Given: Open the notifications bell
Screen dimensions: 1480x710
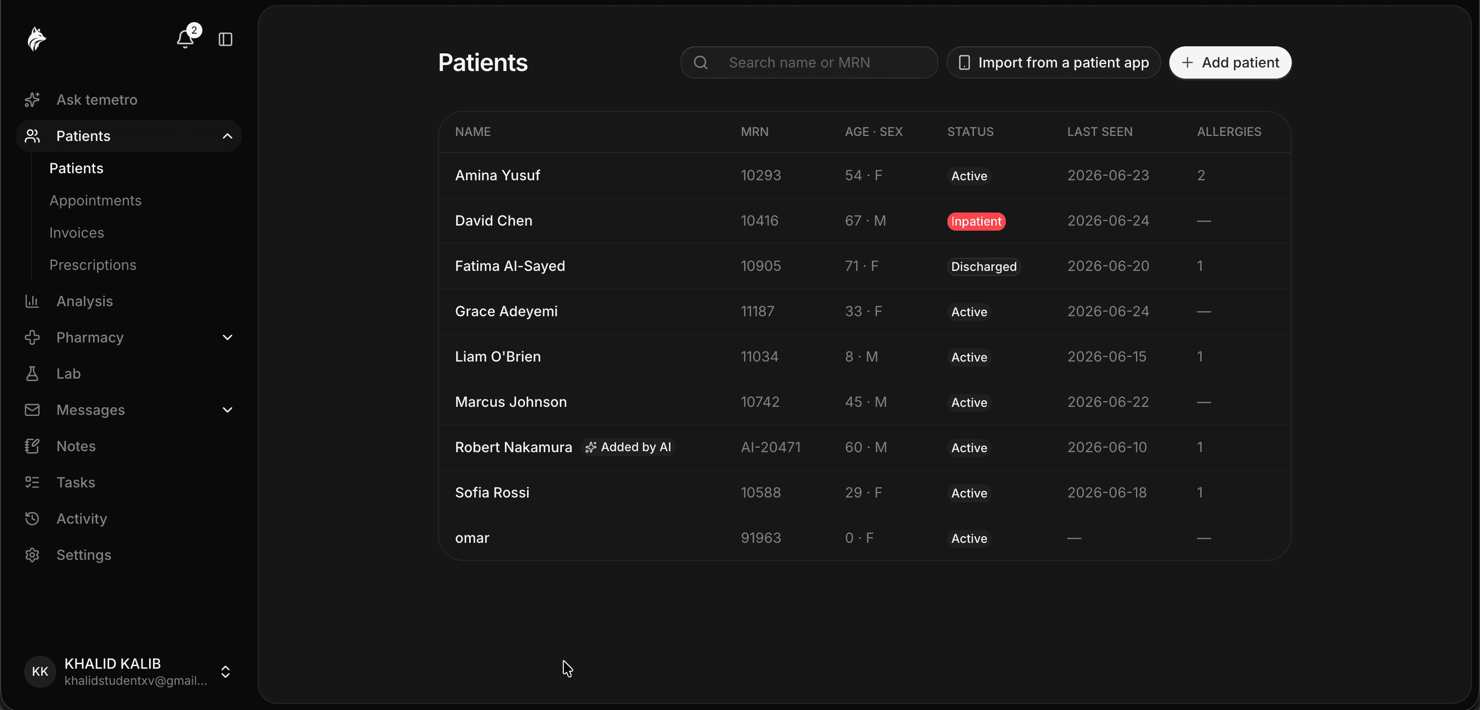Looking at the screenshot, I should 185,39.
